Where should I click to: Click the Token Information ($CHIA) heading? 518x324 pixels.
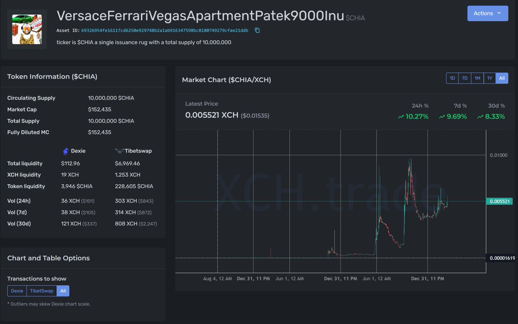click(52, 76)
